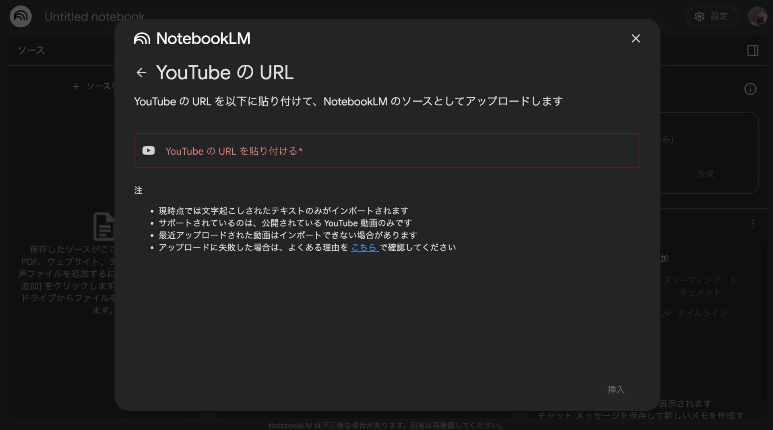
Task: Click the document icon in the sources panel
Action: point(104,226)
